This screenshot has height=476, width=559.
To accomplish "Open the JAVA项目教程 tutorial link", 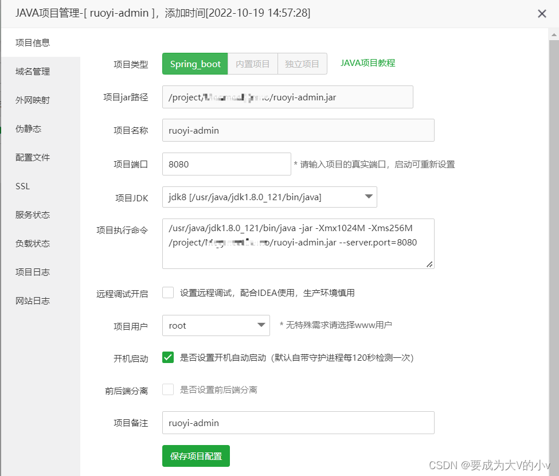I will tap(368, 63).
